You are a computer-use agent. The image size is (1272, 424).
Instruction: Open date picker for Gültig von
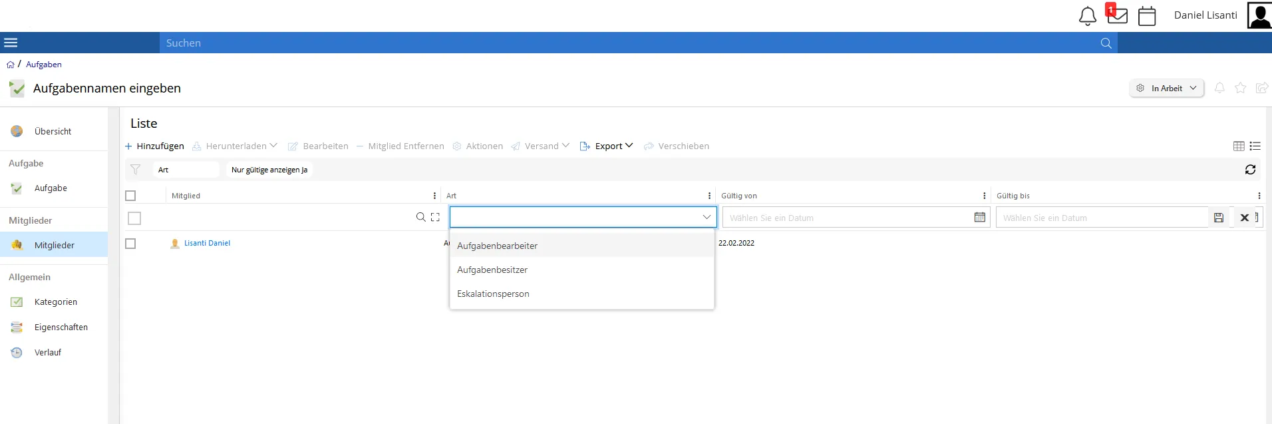[980, 217]
